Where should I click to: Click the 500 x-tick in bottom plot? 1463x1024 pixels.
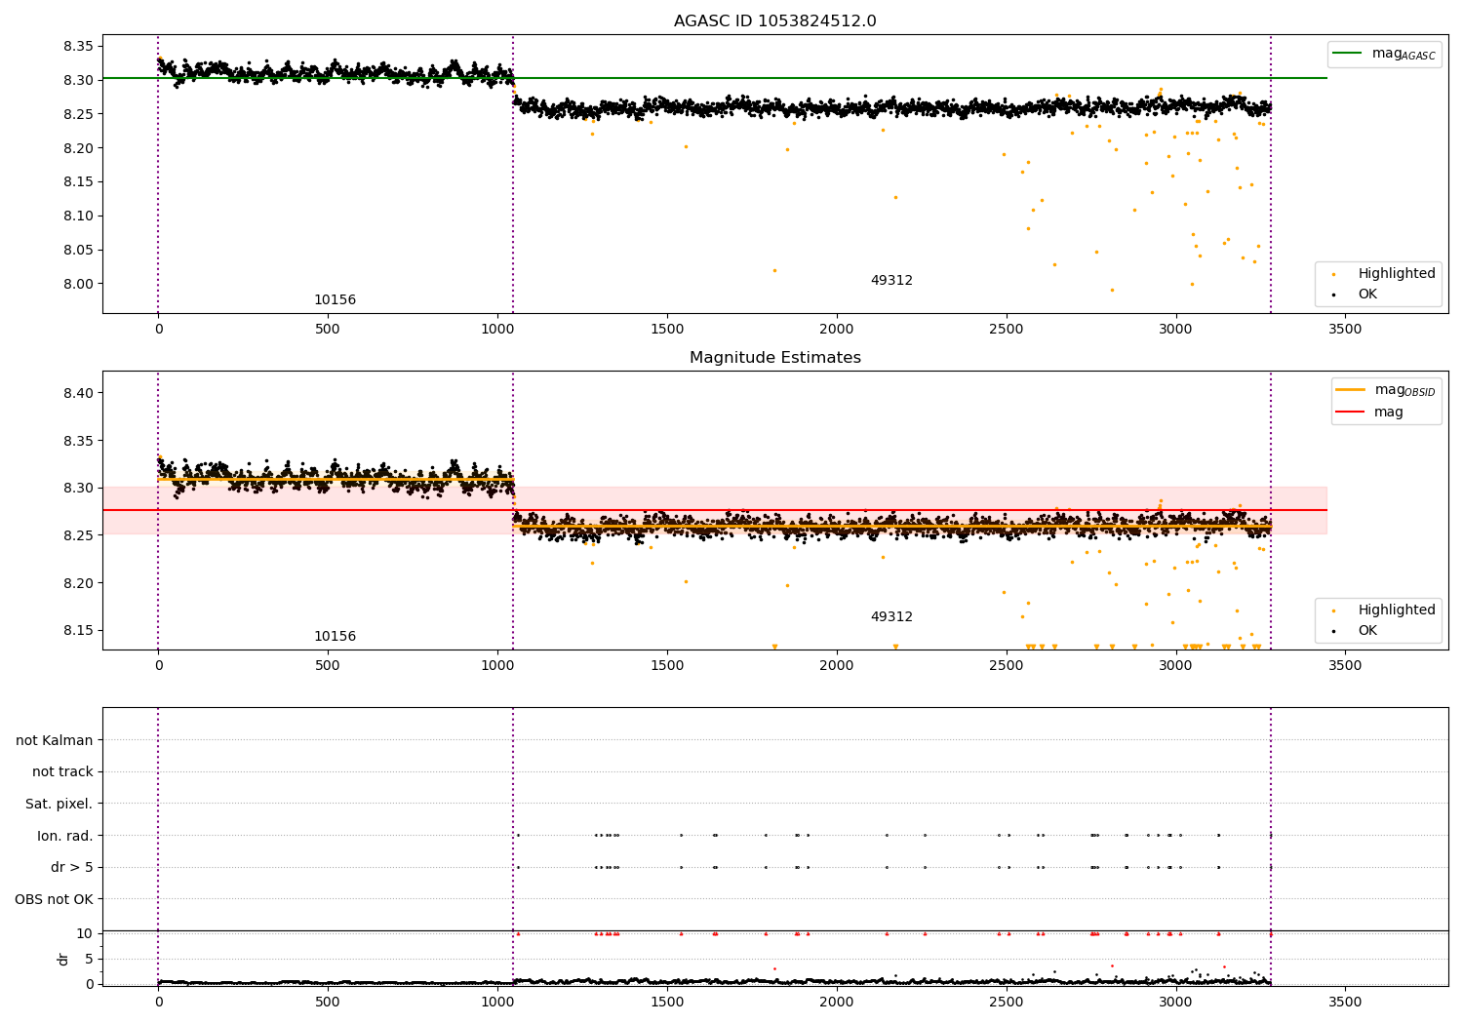[x=328, y=1002]
